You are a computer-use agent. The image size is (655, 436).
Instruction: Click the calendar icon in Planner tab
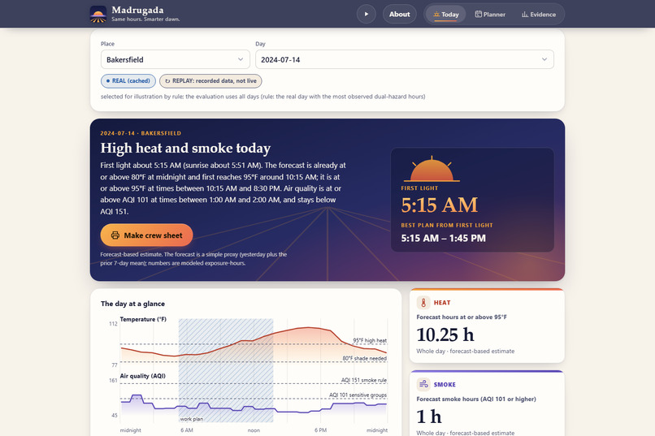[x=479, y=14]
